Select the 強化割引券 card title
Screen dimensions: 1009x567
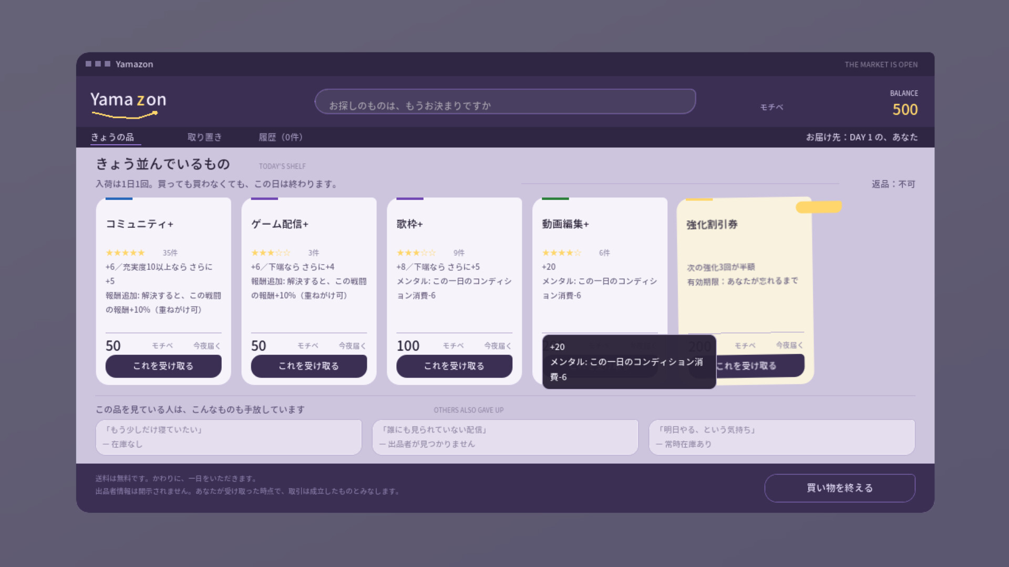pos(712,225)
